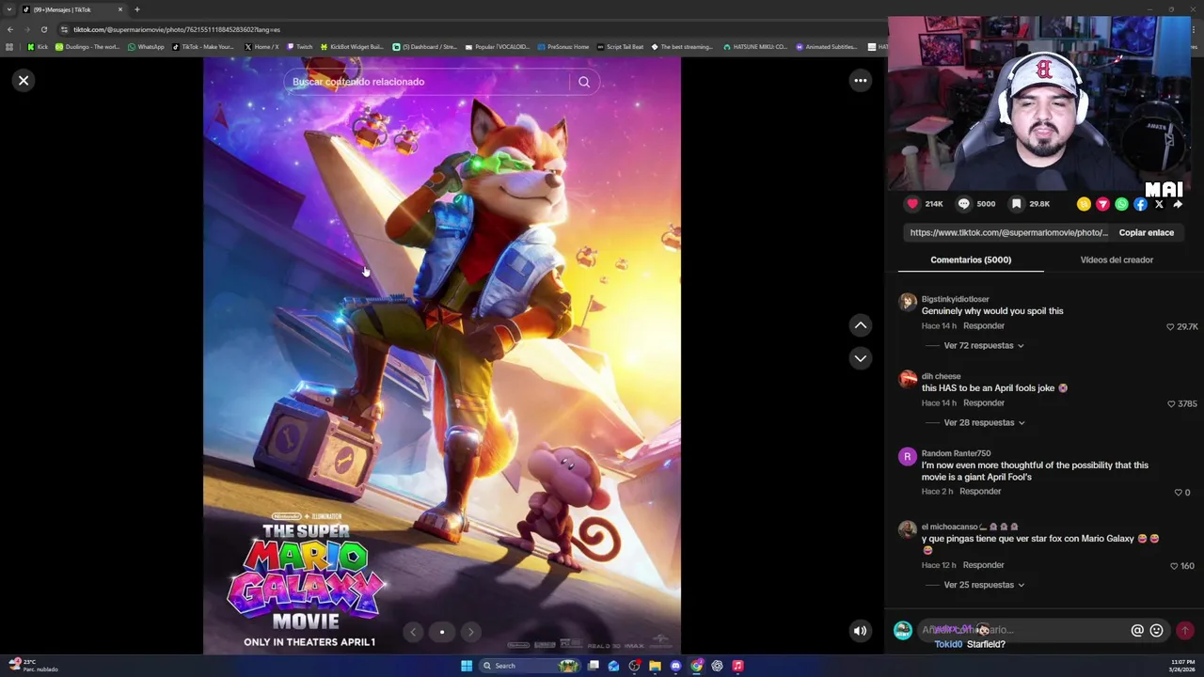This screenshot has width=1204, height=677.
Task: Open the 'Script Tail Beat' bookmark
Action: 620,47
